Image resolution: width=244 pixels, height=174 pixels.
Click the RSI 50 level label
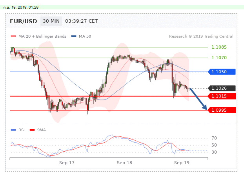point(214,145)
